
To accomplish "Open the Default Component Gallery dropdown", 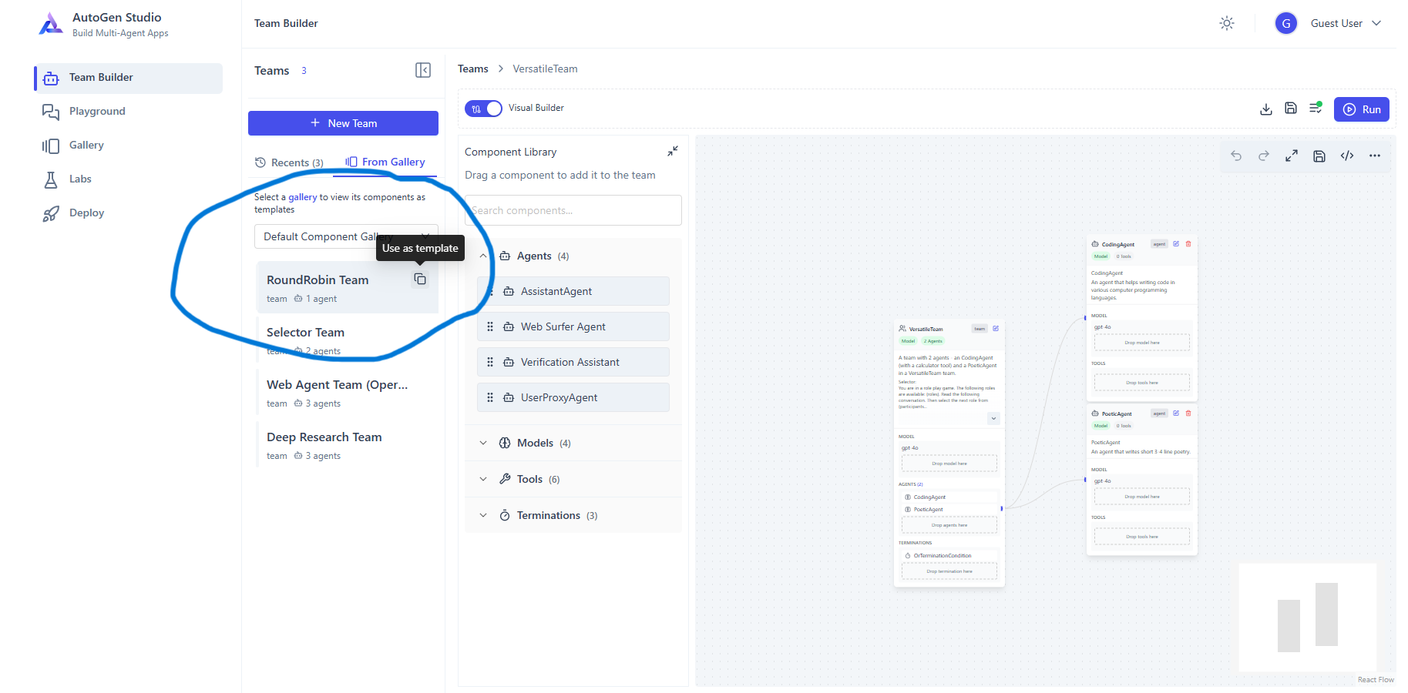I will pyautogui.click(x=345, y=236).
